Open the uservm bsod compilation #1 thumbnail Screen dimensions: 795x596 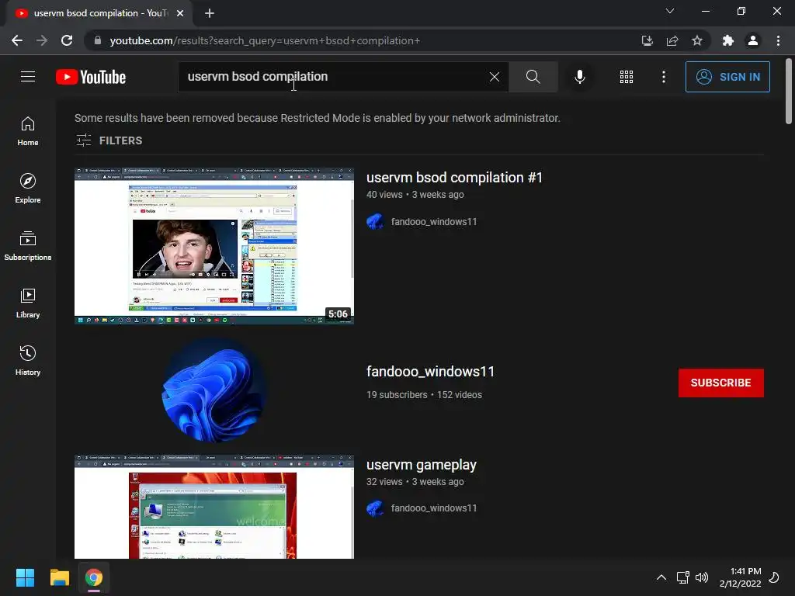(x=214, y=246)
